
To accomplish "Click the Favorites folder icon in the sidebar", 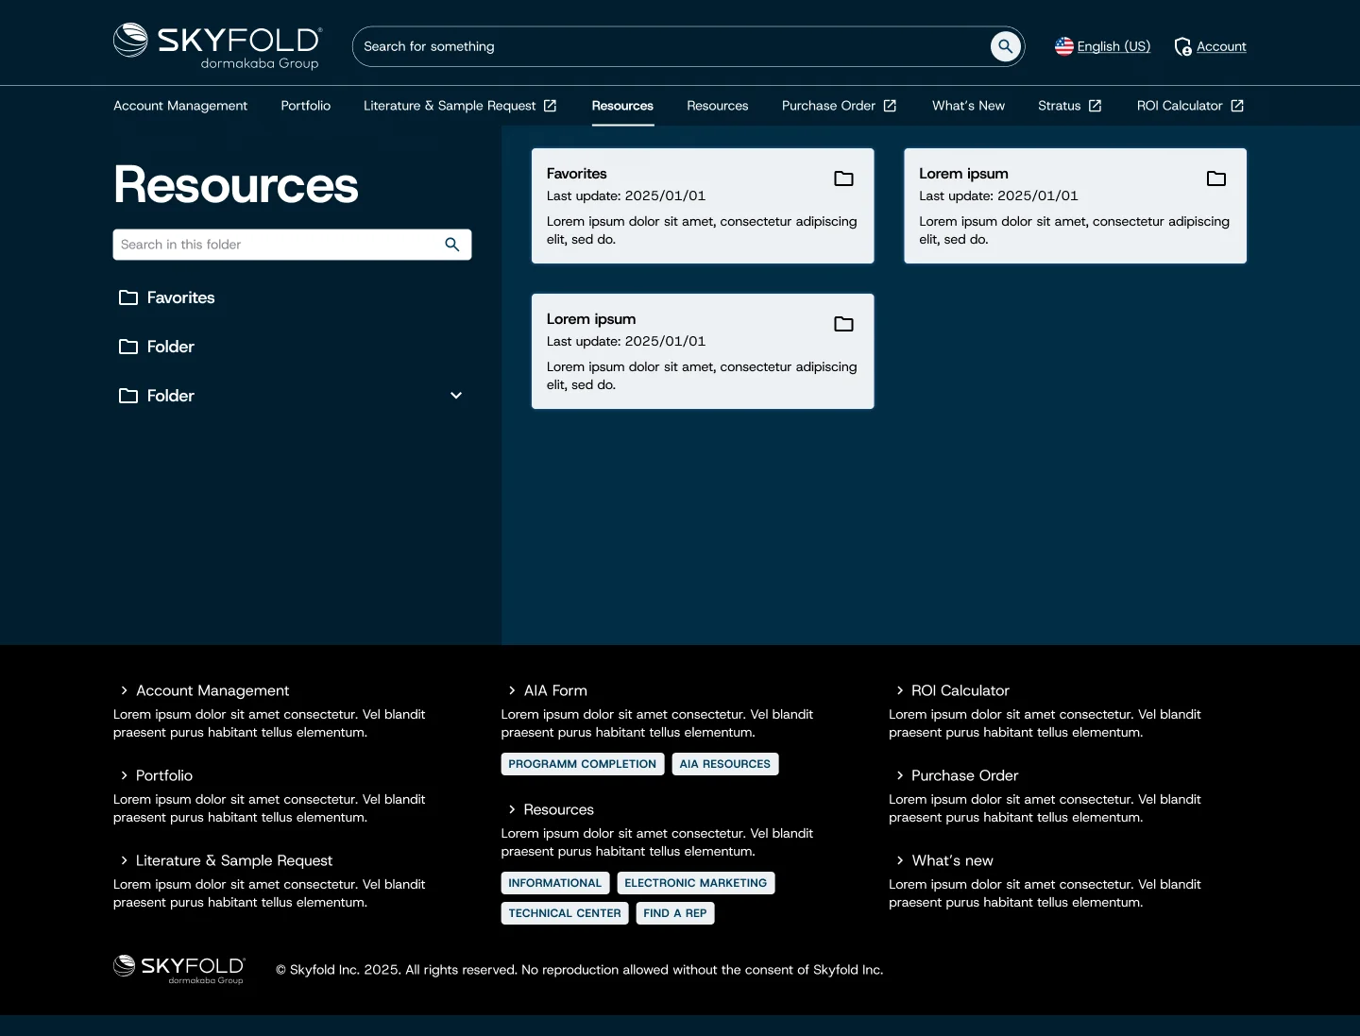I will pos(128,297).
